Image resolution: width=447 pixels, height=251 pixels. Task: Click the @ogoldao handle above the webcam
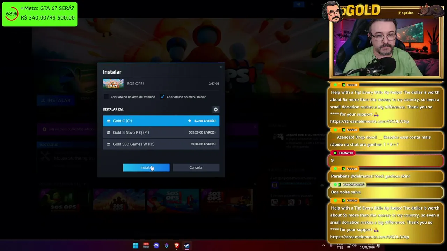pyautogui.click(x=406, y=13)
